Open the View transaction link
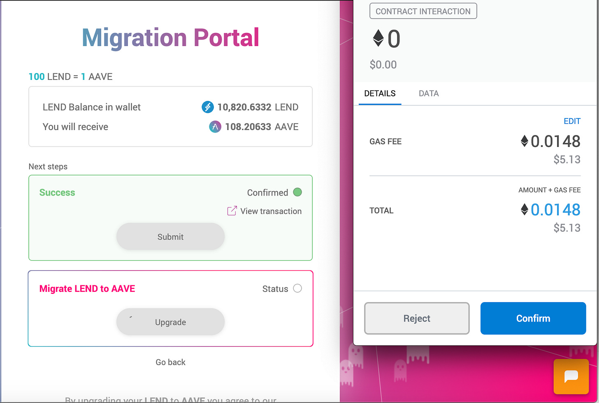The height and width of the screenshot is (403, 599). coord(271,211)
